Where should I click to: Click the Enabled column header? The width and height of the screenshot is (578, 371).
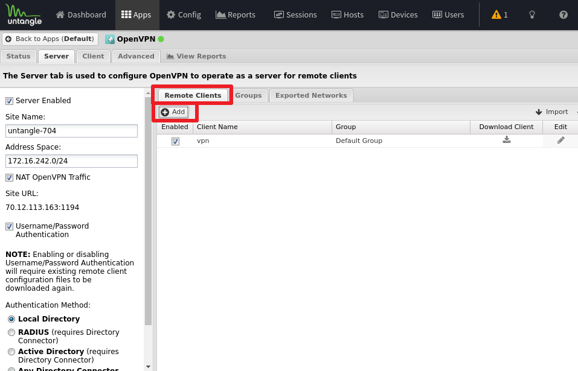175,127
